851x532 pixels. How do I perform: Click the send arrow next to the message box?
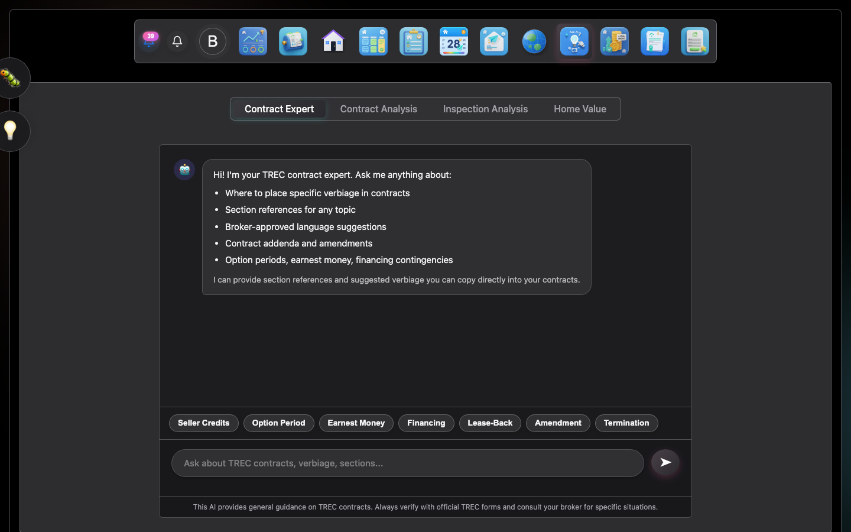click(x=665, y=463)
